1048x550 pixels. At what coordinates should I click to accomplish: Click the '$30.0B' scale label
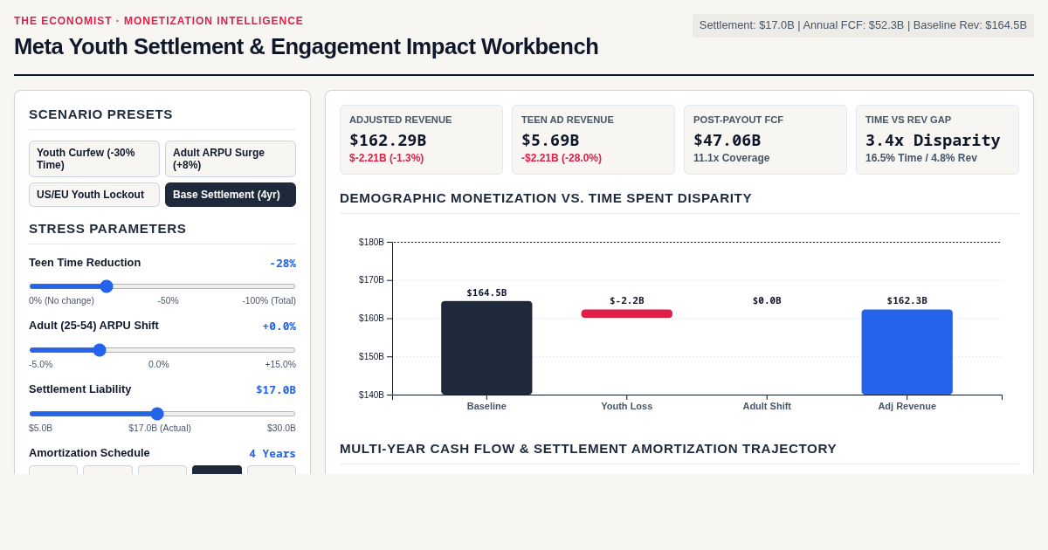pos(281,428)
